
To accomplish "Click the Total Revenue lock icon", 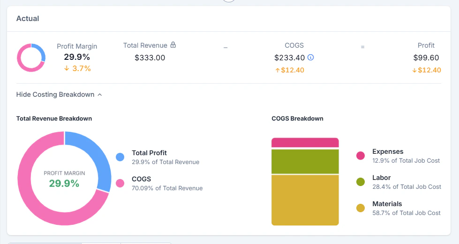I will [x=173, y=45].
